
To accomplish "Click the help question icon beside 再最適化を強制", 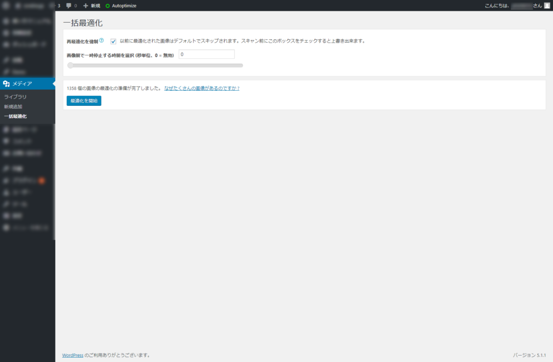I will tap(102, 40).
